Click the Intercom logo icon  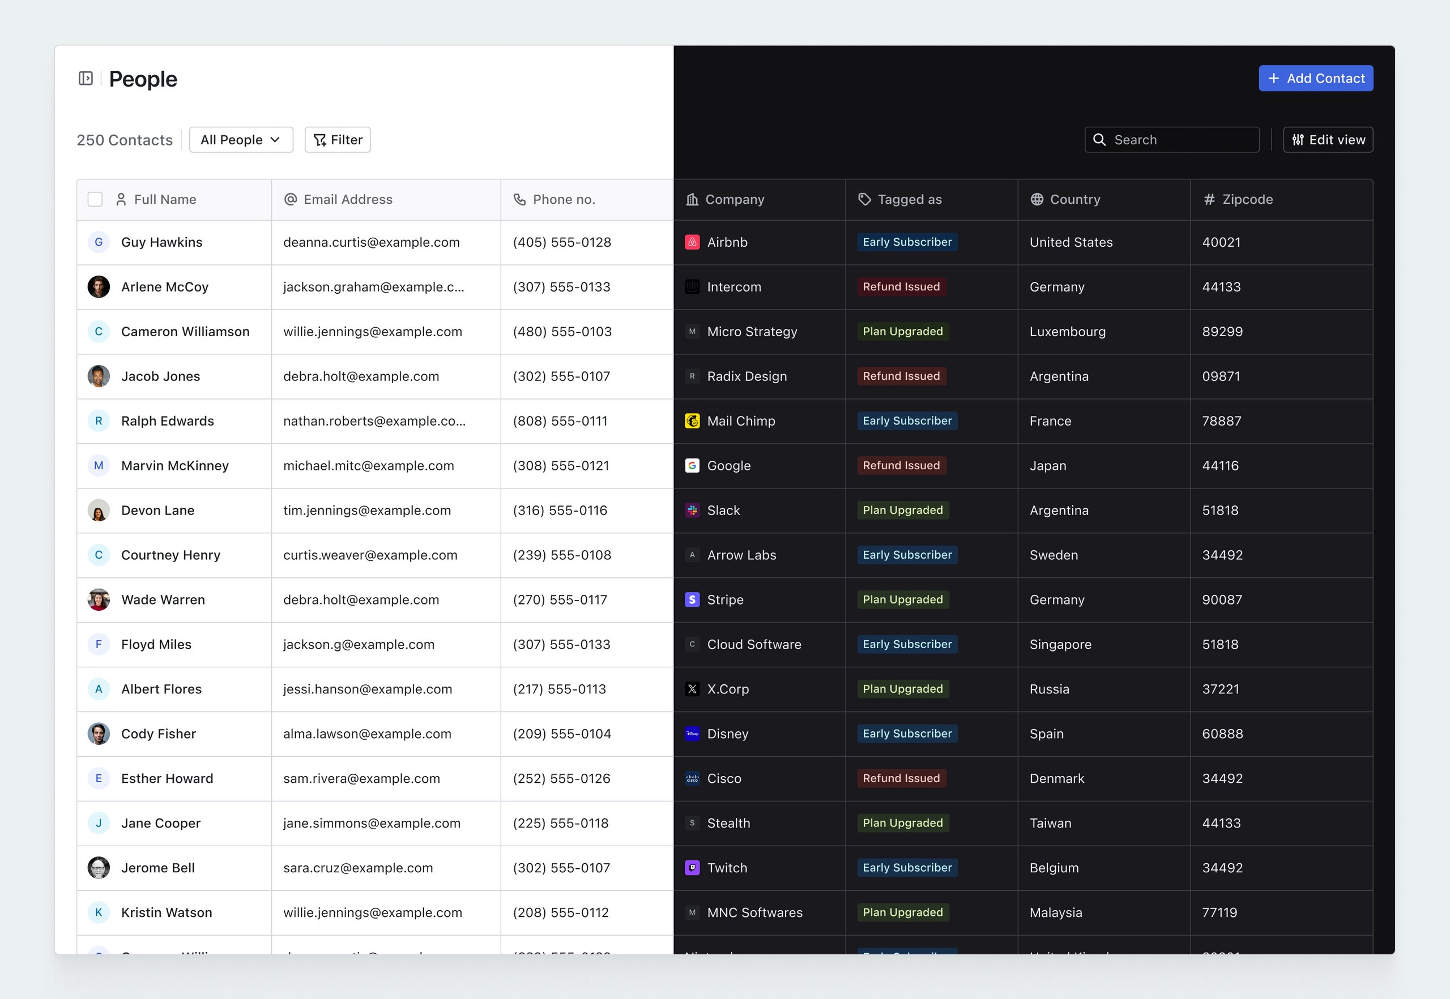[692, 286]
